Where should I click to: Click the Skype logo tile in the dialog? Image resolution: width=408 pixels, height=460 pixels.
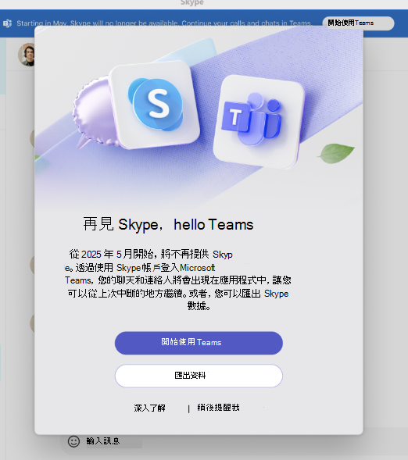[155, 105]
